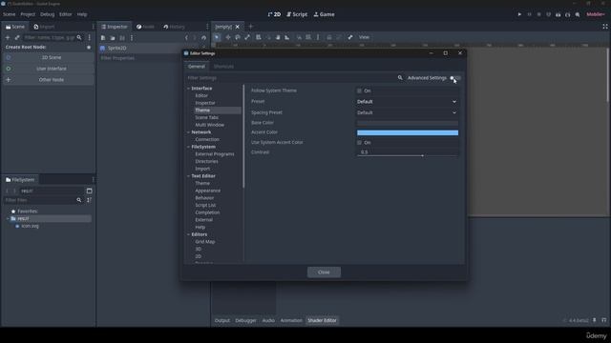The height and width of the screenshot is (343, 611).
Task: Close the empty scene tab
Action: pos(238,27)
